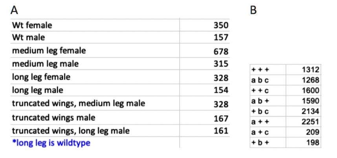Select the 'medium leg female' label
The image size is (337, 158).
49,50
